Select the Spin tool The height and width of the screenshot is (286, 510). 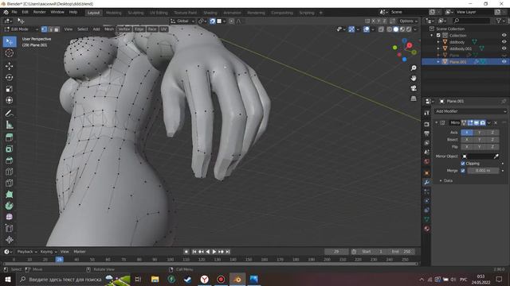(9, 206)
